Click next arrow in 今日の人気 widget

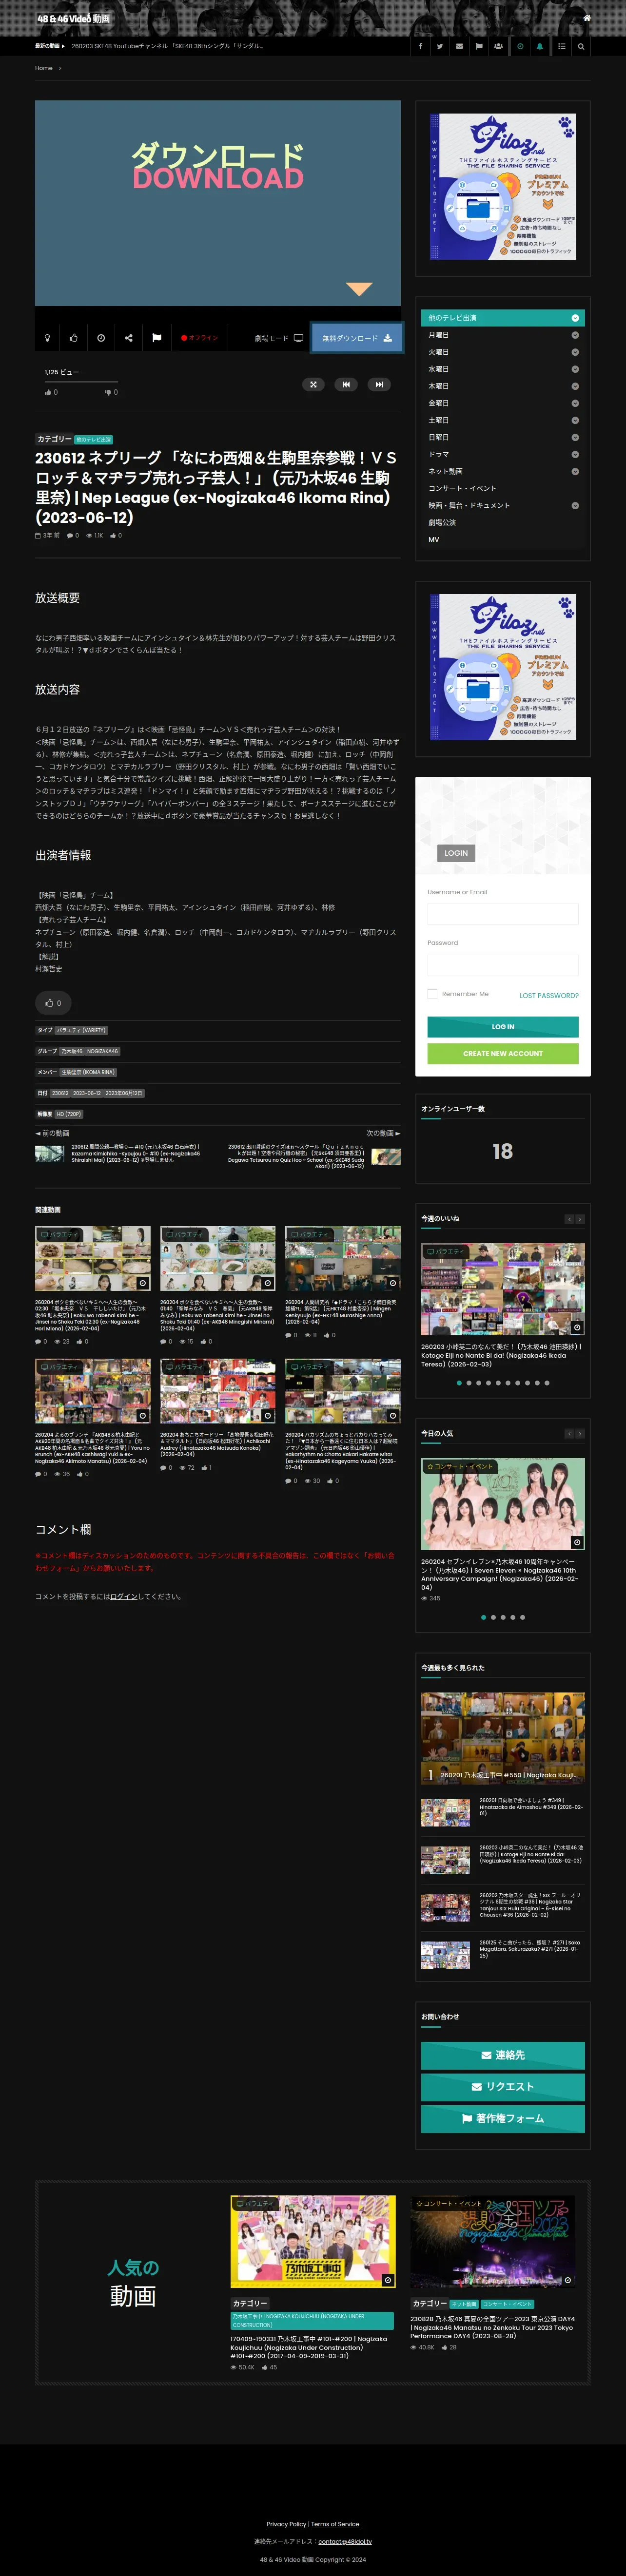tap(580, 1433)
